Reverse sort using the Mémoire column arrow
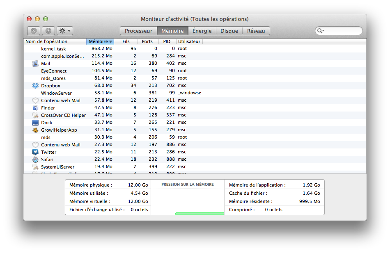Image resolution: width=390 pixels, height=253 pixels. point(110,42)
